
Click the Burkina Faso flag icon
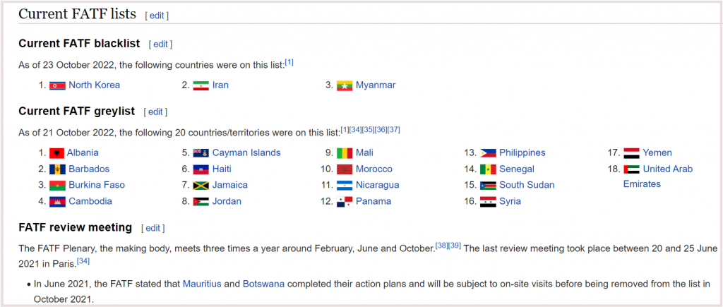pyautogui.click(x=57, y=186)
